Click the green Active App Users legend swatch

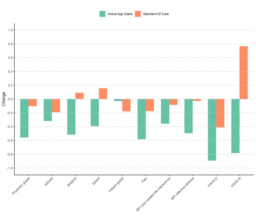point(102,14)
